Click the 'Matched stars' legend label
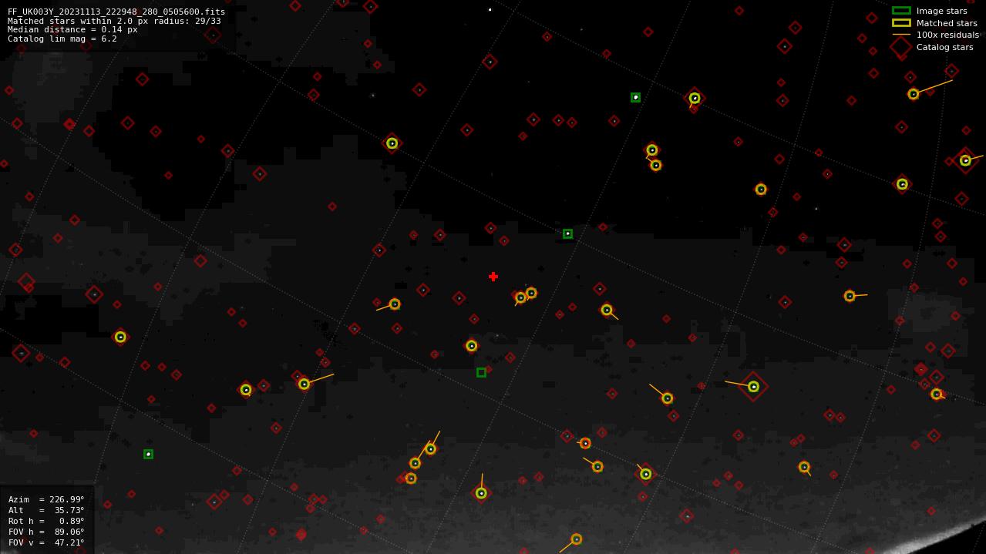 (x=947, y=23)
